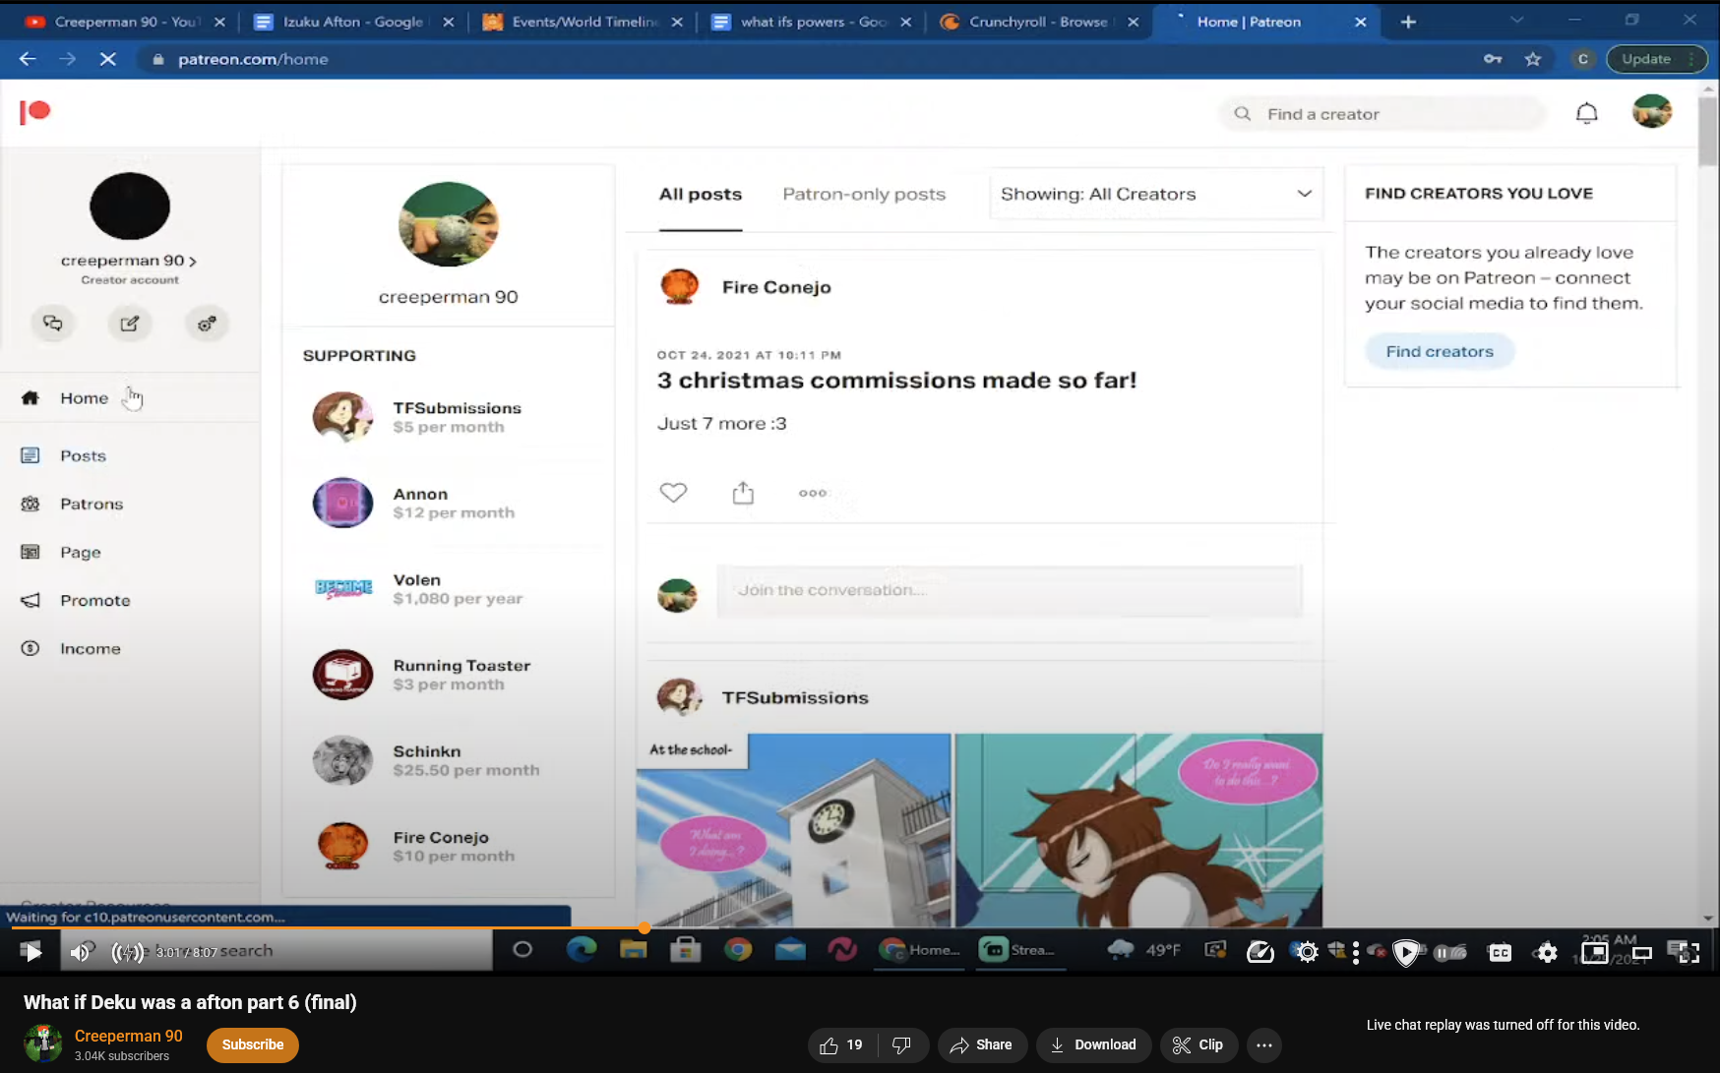Focus the Find a creator search box

1382,114
